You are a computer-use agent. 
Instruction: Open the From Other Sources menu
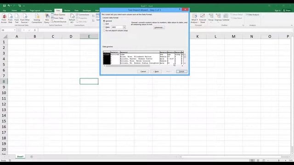tap(25, 18)
